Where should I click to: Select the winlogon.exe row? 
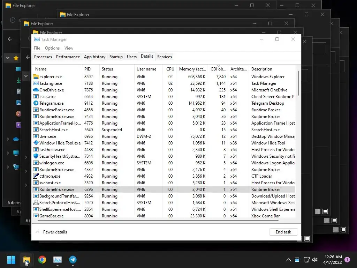pyautogui.click(x=164, y=163)
